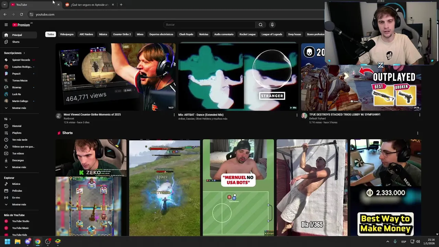Open Default Tryhard channel link

click(318, 119)
